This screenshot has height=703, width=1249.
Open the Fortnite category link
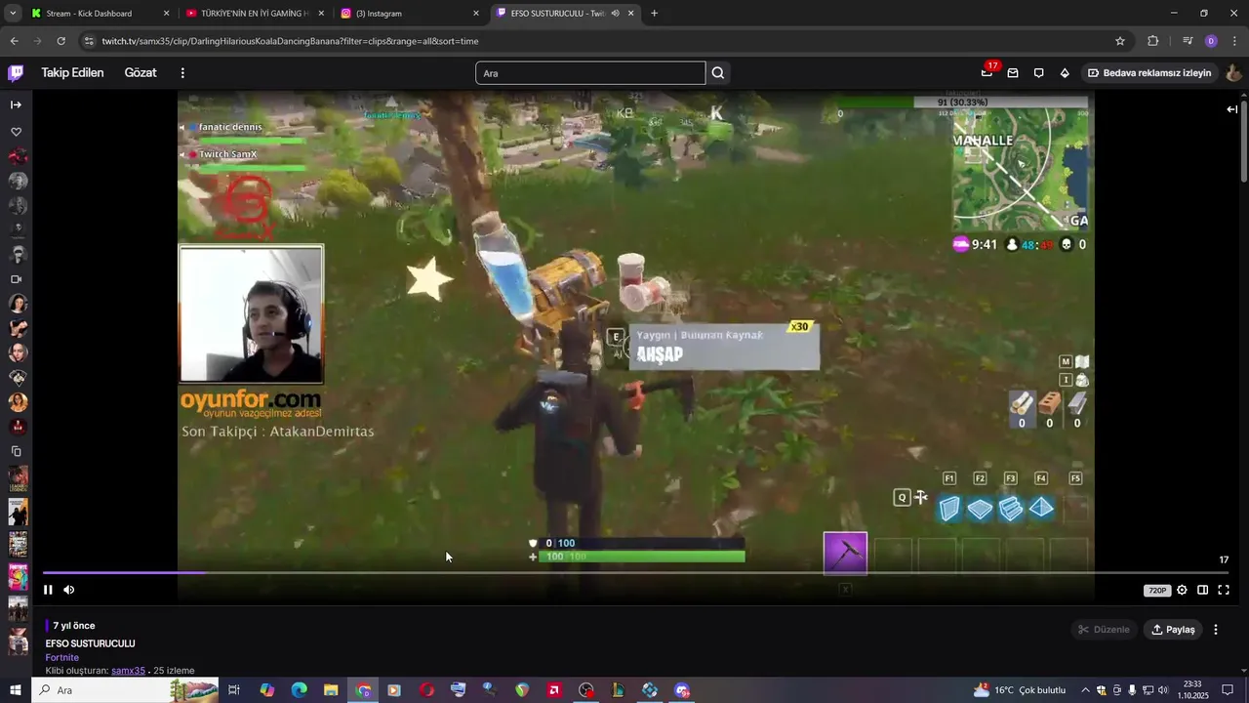coord(62,657)
